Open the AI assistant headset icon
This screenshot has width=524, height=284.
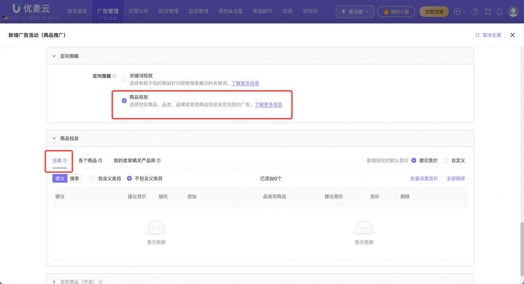(457, 11)
